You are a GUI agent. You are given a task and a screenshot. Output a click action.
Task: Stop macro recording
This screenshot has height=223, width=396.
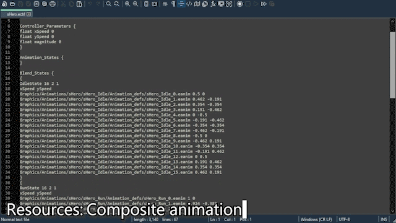coord(247,4)
